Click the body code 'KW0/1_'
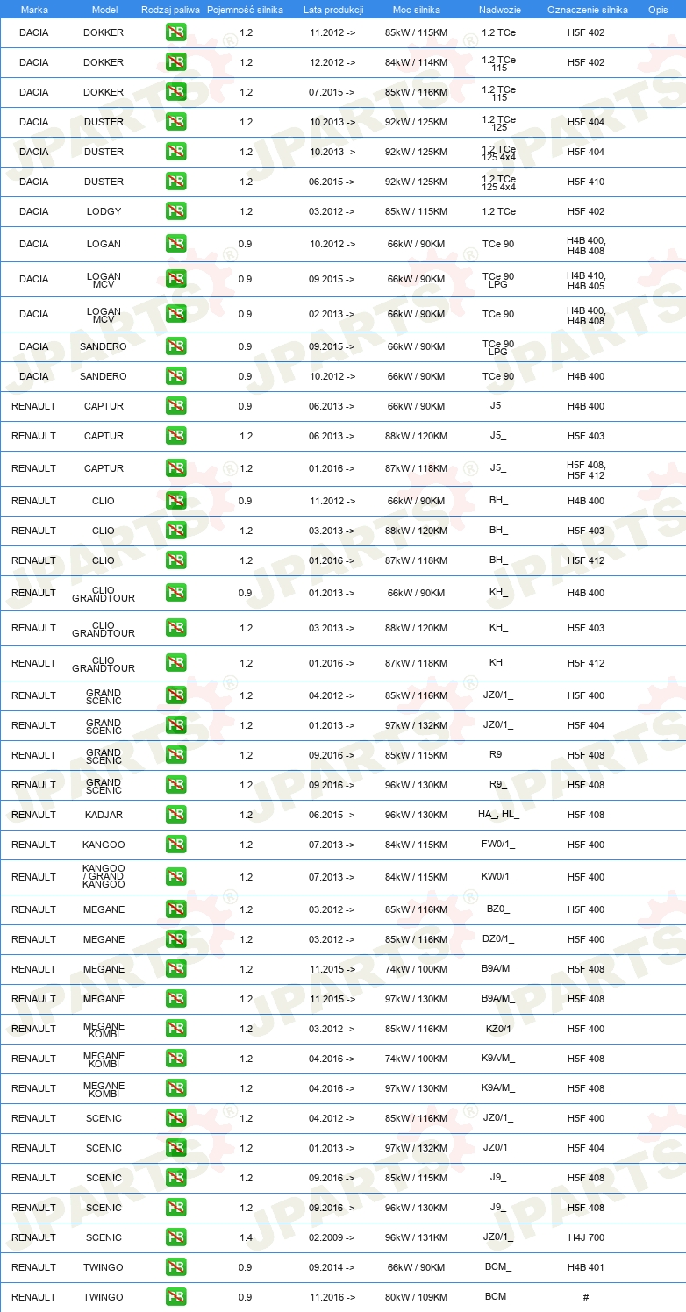 [x=498, y=877]
